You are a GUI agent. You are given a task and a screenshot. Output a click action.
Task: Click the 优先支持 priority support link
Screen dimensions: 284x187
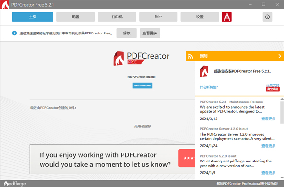pyautogui.click(x=273, y=85)
